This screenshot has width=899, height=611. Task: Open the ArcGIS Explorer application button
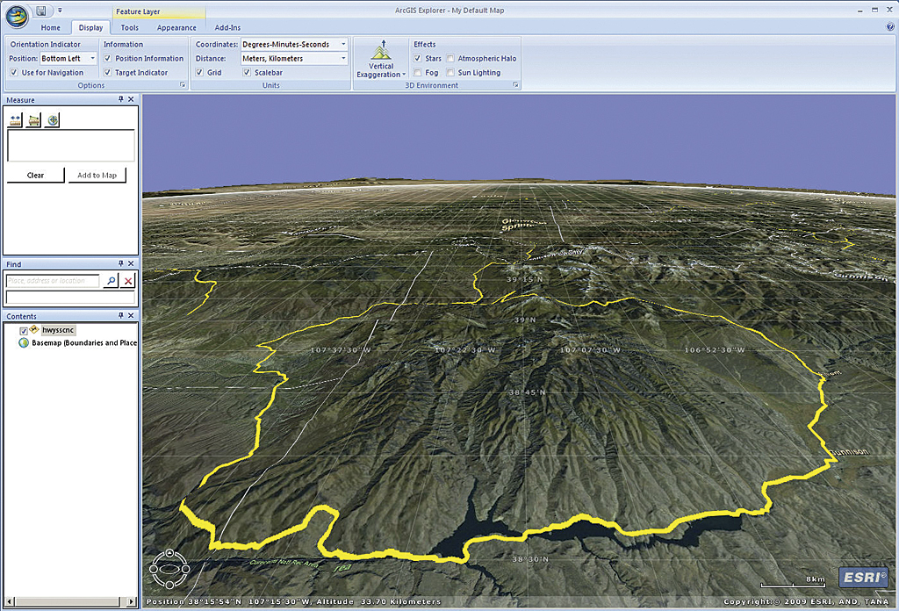tap(18, 16)
